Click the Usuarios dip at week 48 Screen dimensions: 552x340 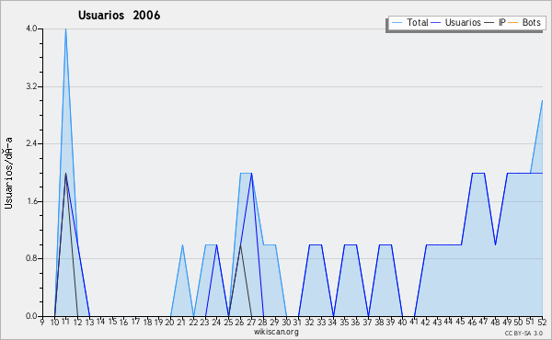[x=495, y=244]
